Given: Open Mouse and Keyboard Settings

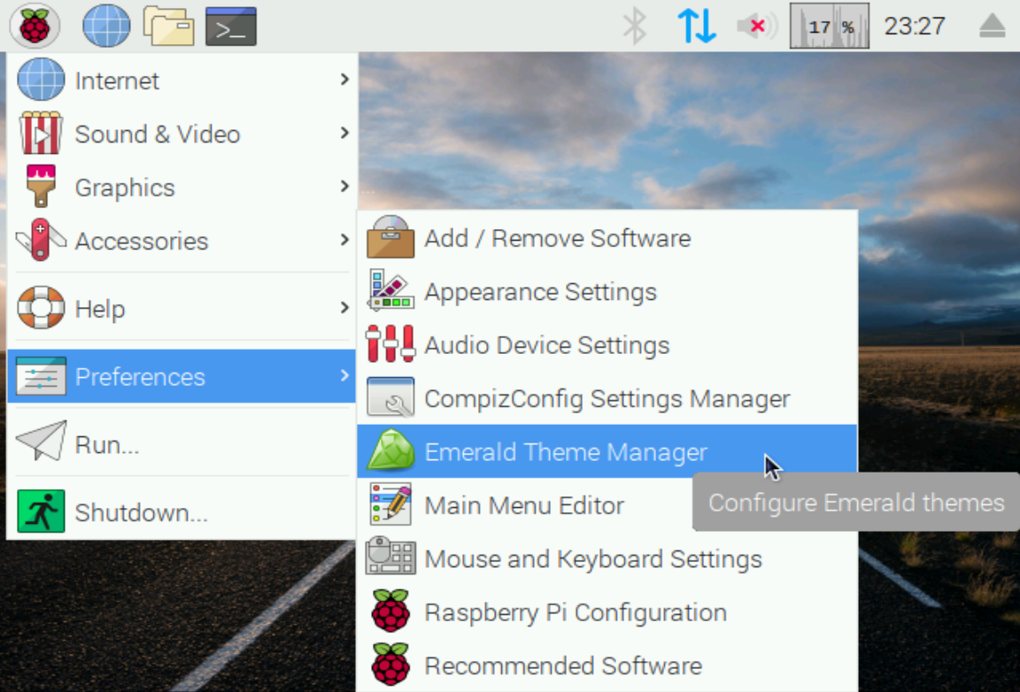Looking at the screenshot, I should [607, 558].
